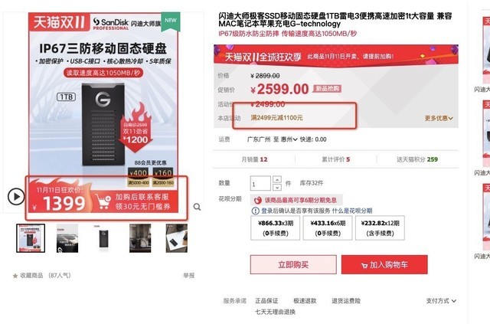This screenshot has width=490, height=324.
Task: Open the delivery destination 惠州 dropdown
Action: (289, 139)
